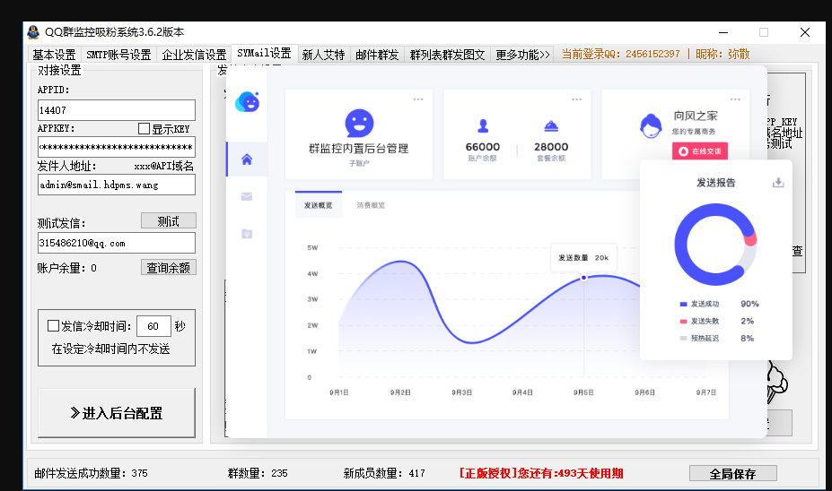Click the 邮件发送成功数量: 375 status text
Viewport: 832px width, 491px height.
pos(92,473)
